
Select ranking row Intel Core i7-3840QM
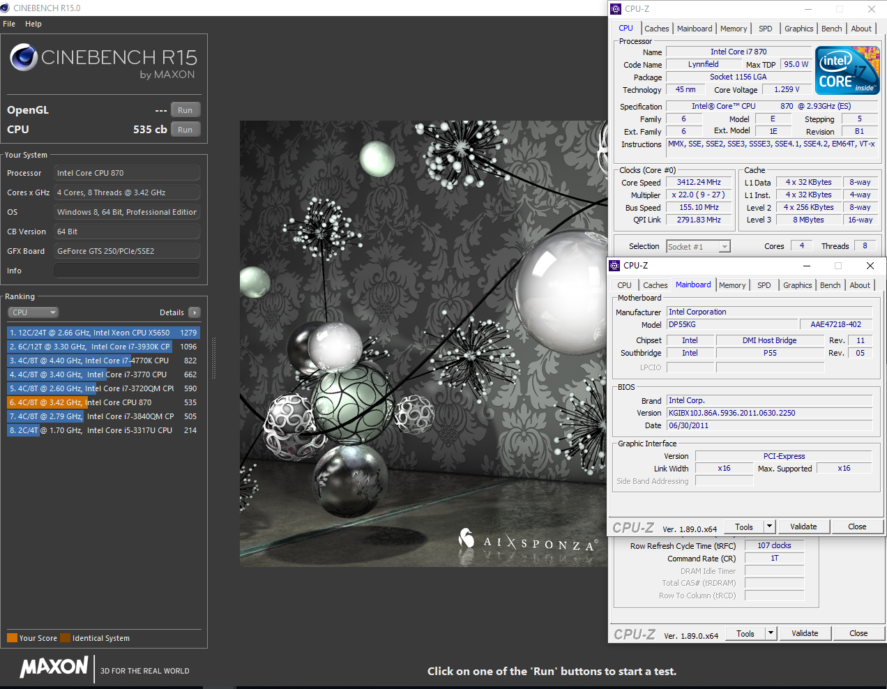[x=103, y=416]
